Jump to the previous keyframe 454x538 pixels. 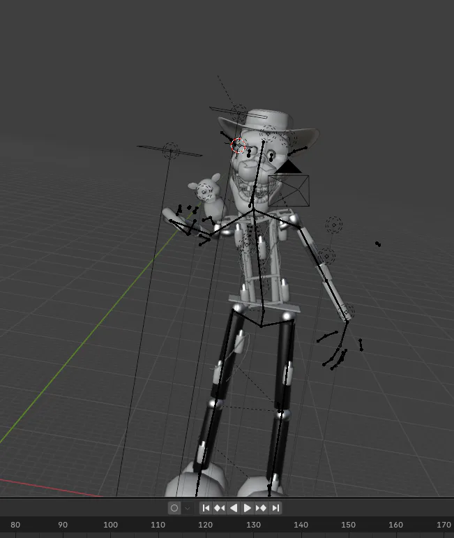[220, 508]
